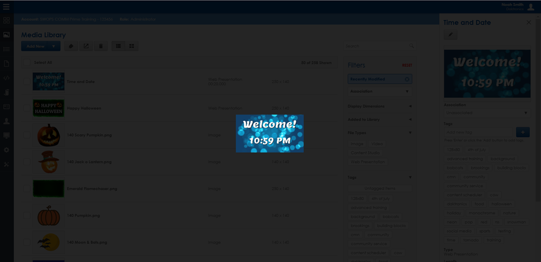Click the tag toolbar button in Media Library
541x262 pixels.
tap(71, 46)
